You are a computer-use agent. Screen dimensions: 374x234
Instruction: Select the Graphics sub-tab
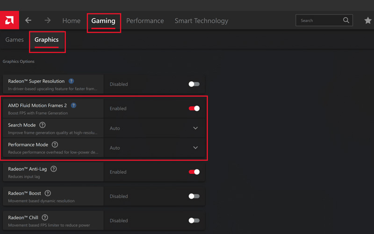point(46,40)
